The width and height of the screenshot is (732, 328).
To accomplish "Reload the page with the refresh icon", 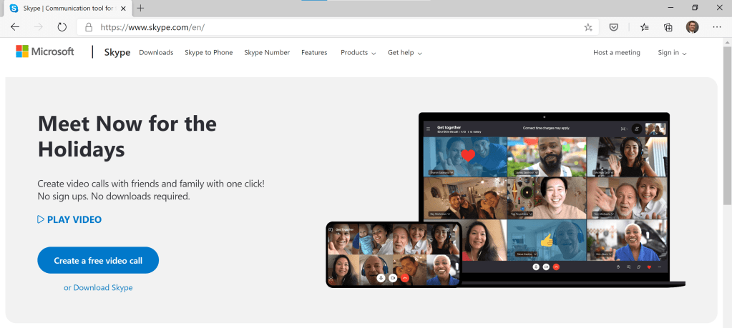I will (x=62, y=27).
